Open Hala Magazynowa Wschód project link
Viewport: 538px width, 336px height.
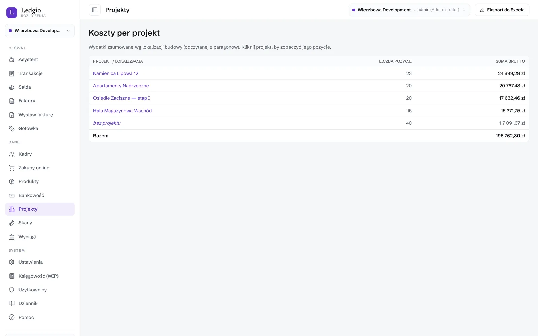122,111
